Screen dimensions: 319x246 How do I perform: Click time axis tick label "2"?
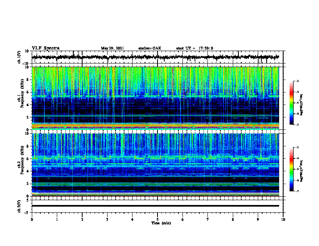pyautogui.click(x=82, y=219)
